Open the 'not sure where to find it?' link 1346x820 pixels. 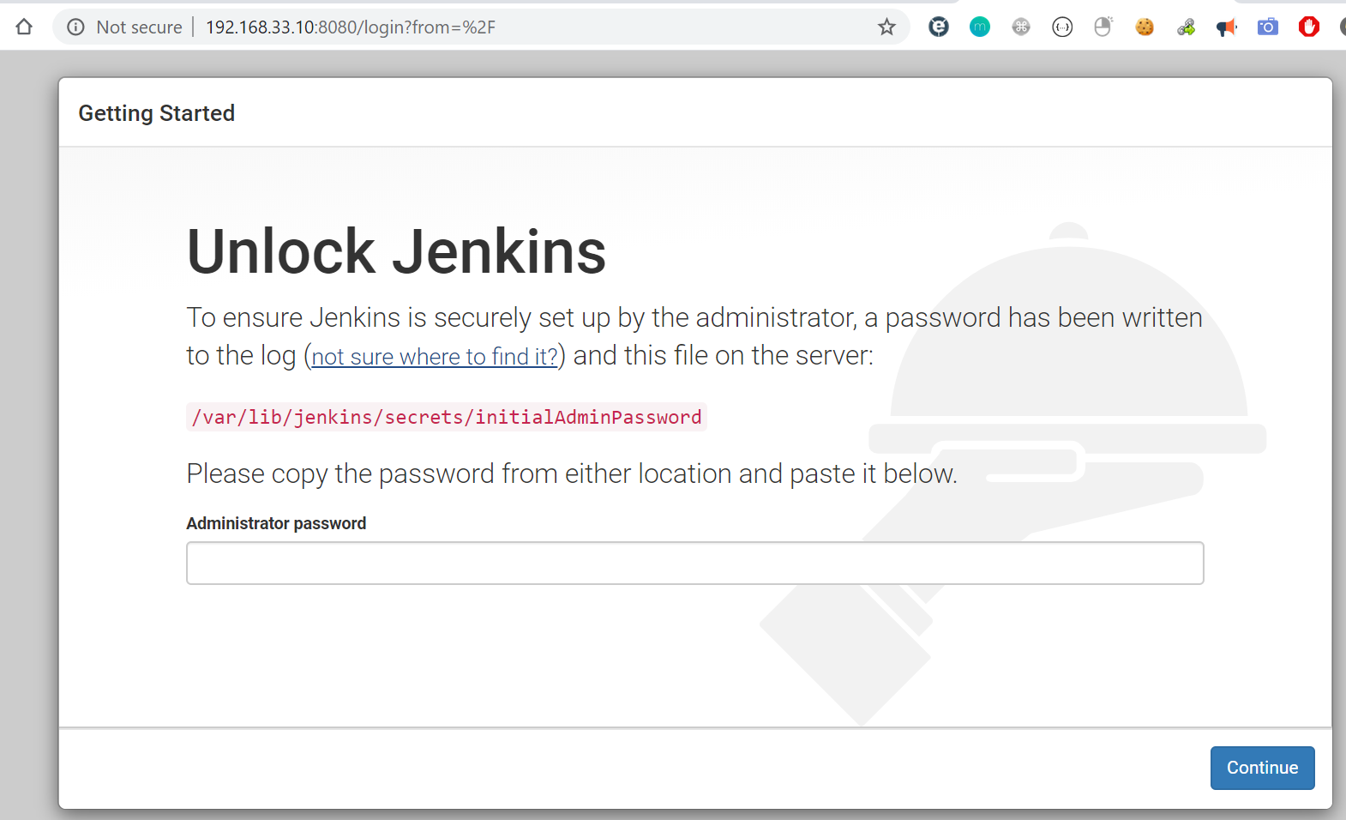[x=435, y=357]
